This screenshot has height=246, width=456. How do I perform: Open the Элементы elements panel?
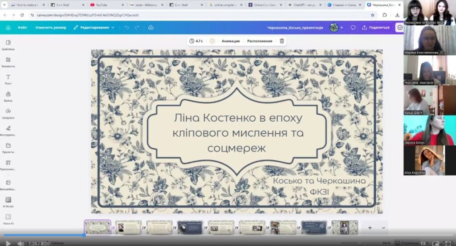click(x=8, y=62)
